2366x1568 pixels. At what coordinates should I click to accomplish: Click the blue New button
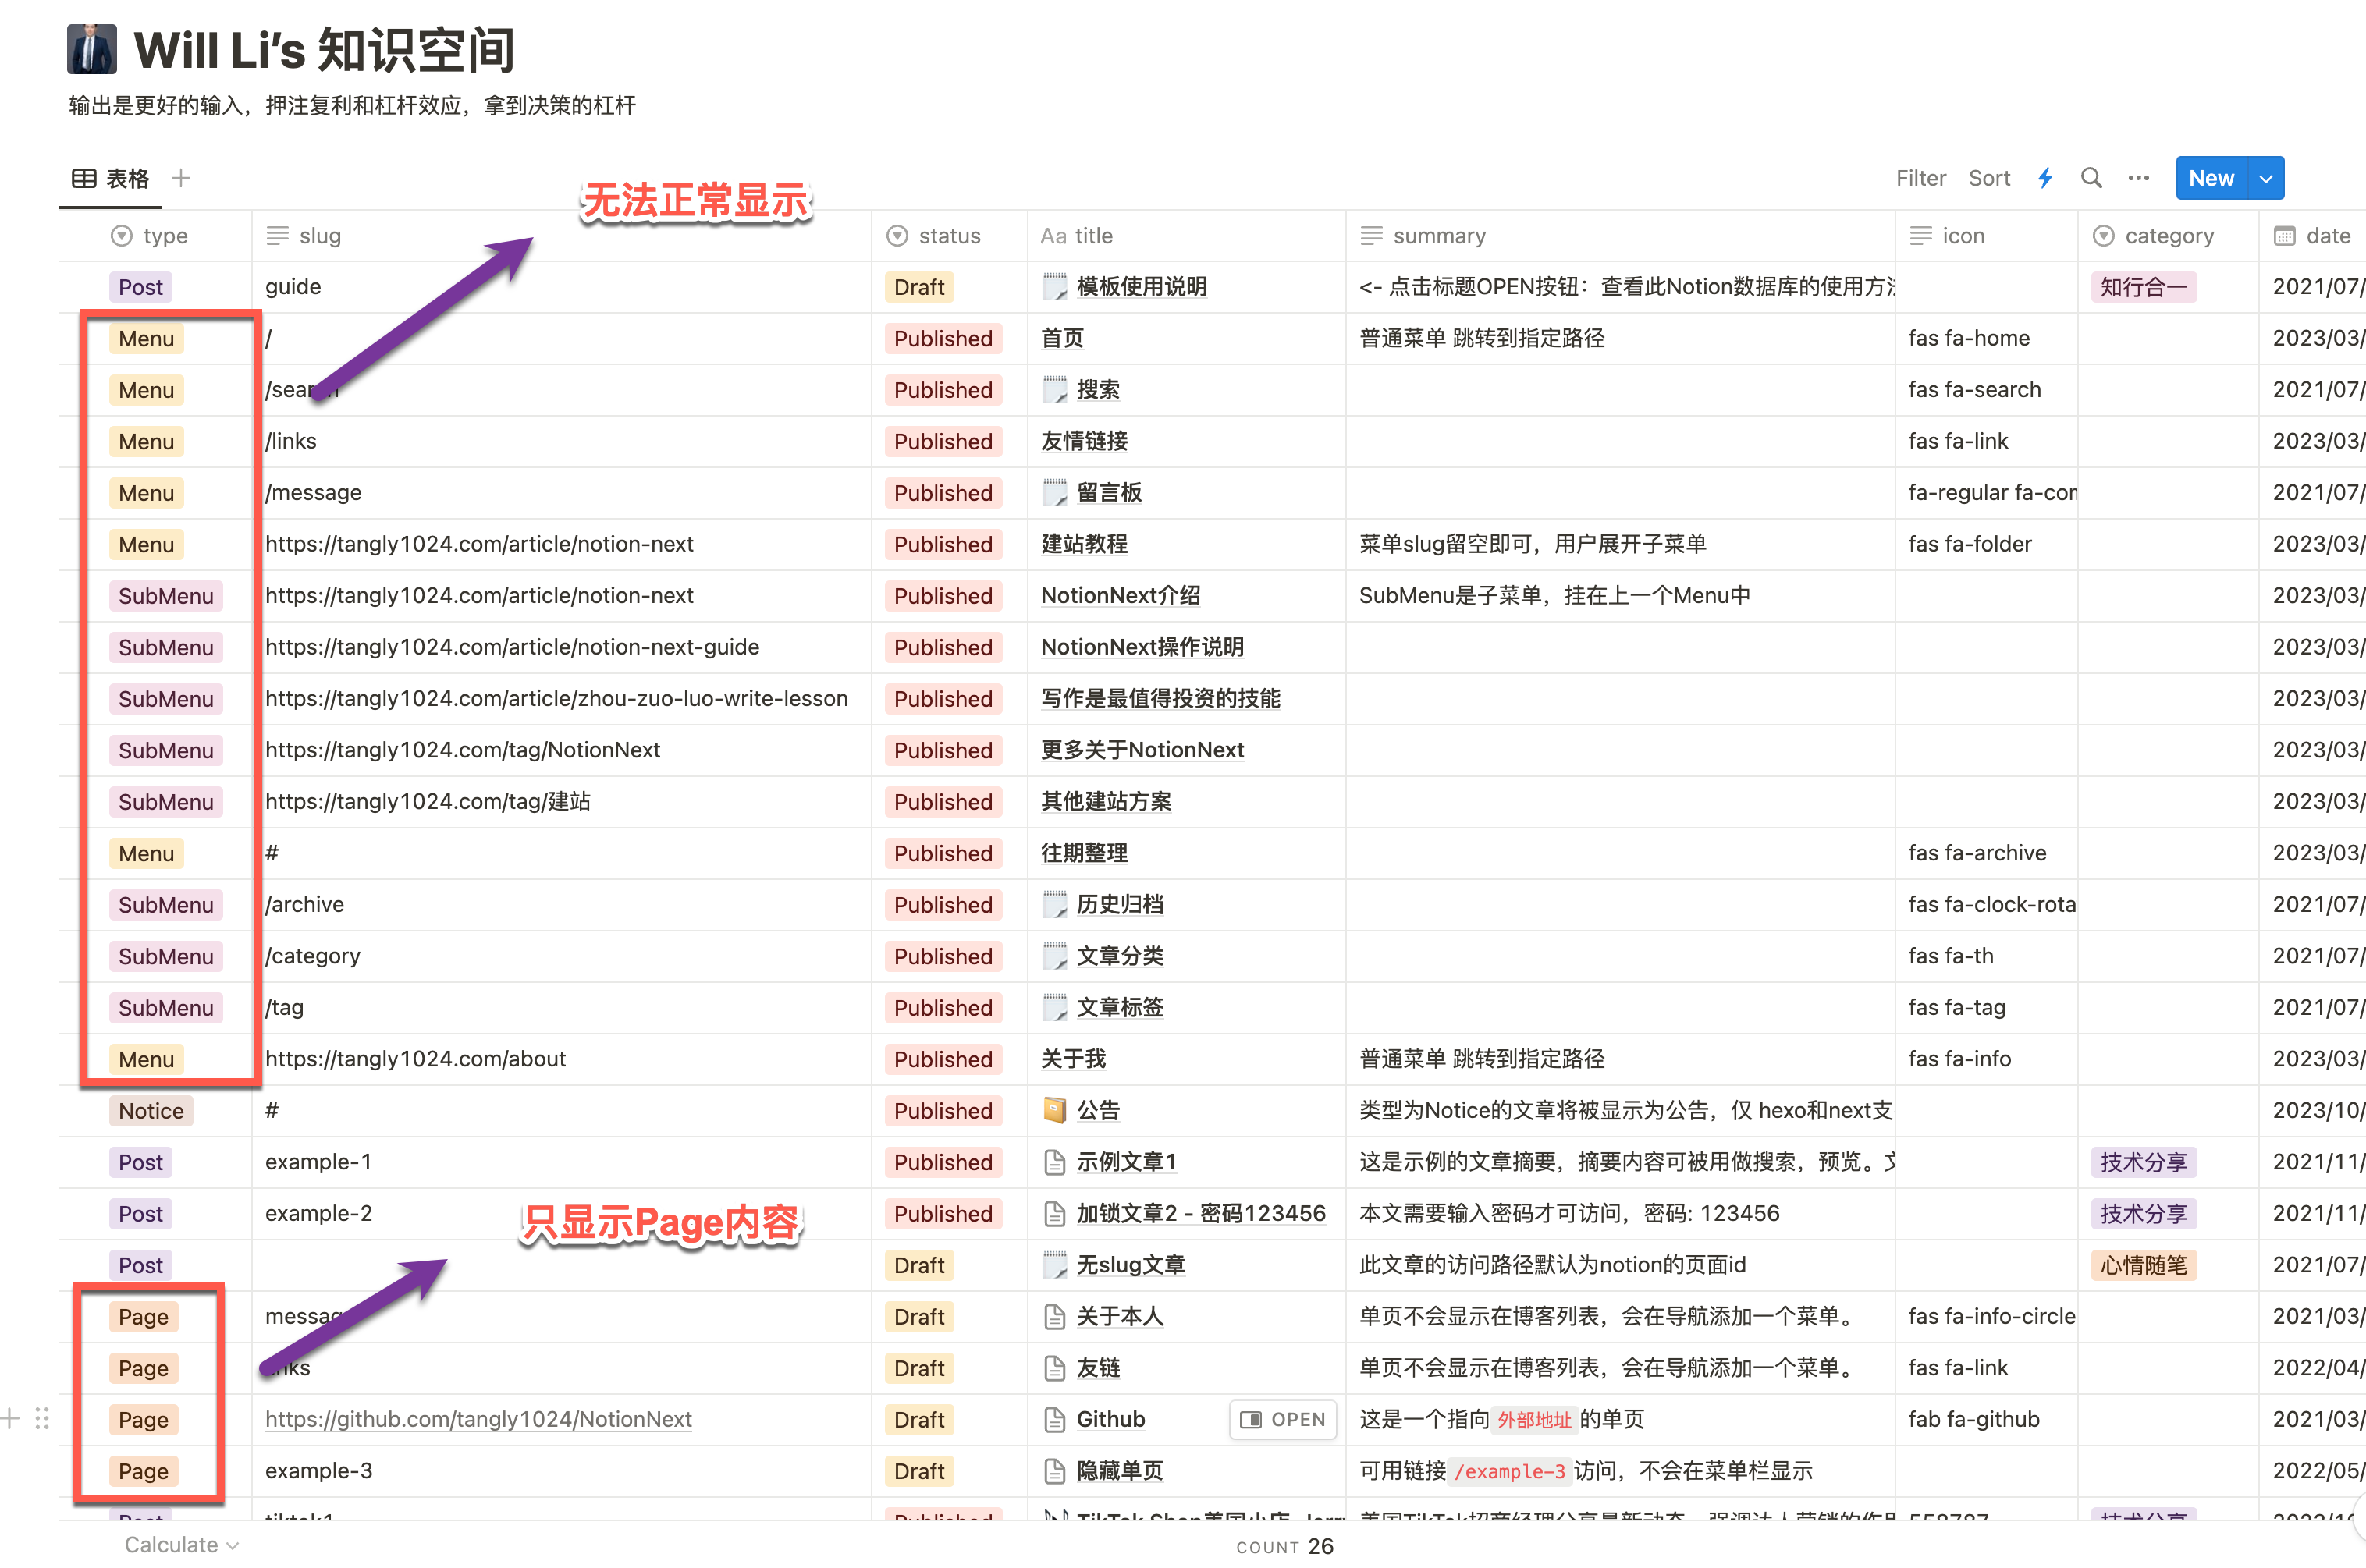click(x=2211, y=177)
